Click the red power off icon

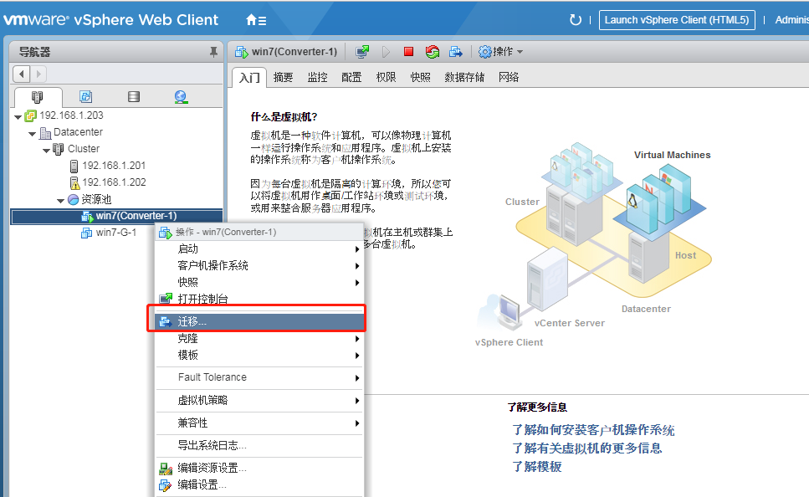click(x=408, y=51)
